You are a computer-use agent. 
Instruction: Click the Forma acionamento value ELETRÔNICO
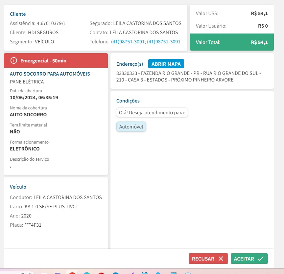click(x=25, y=149)
